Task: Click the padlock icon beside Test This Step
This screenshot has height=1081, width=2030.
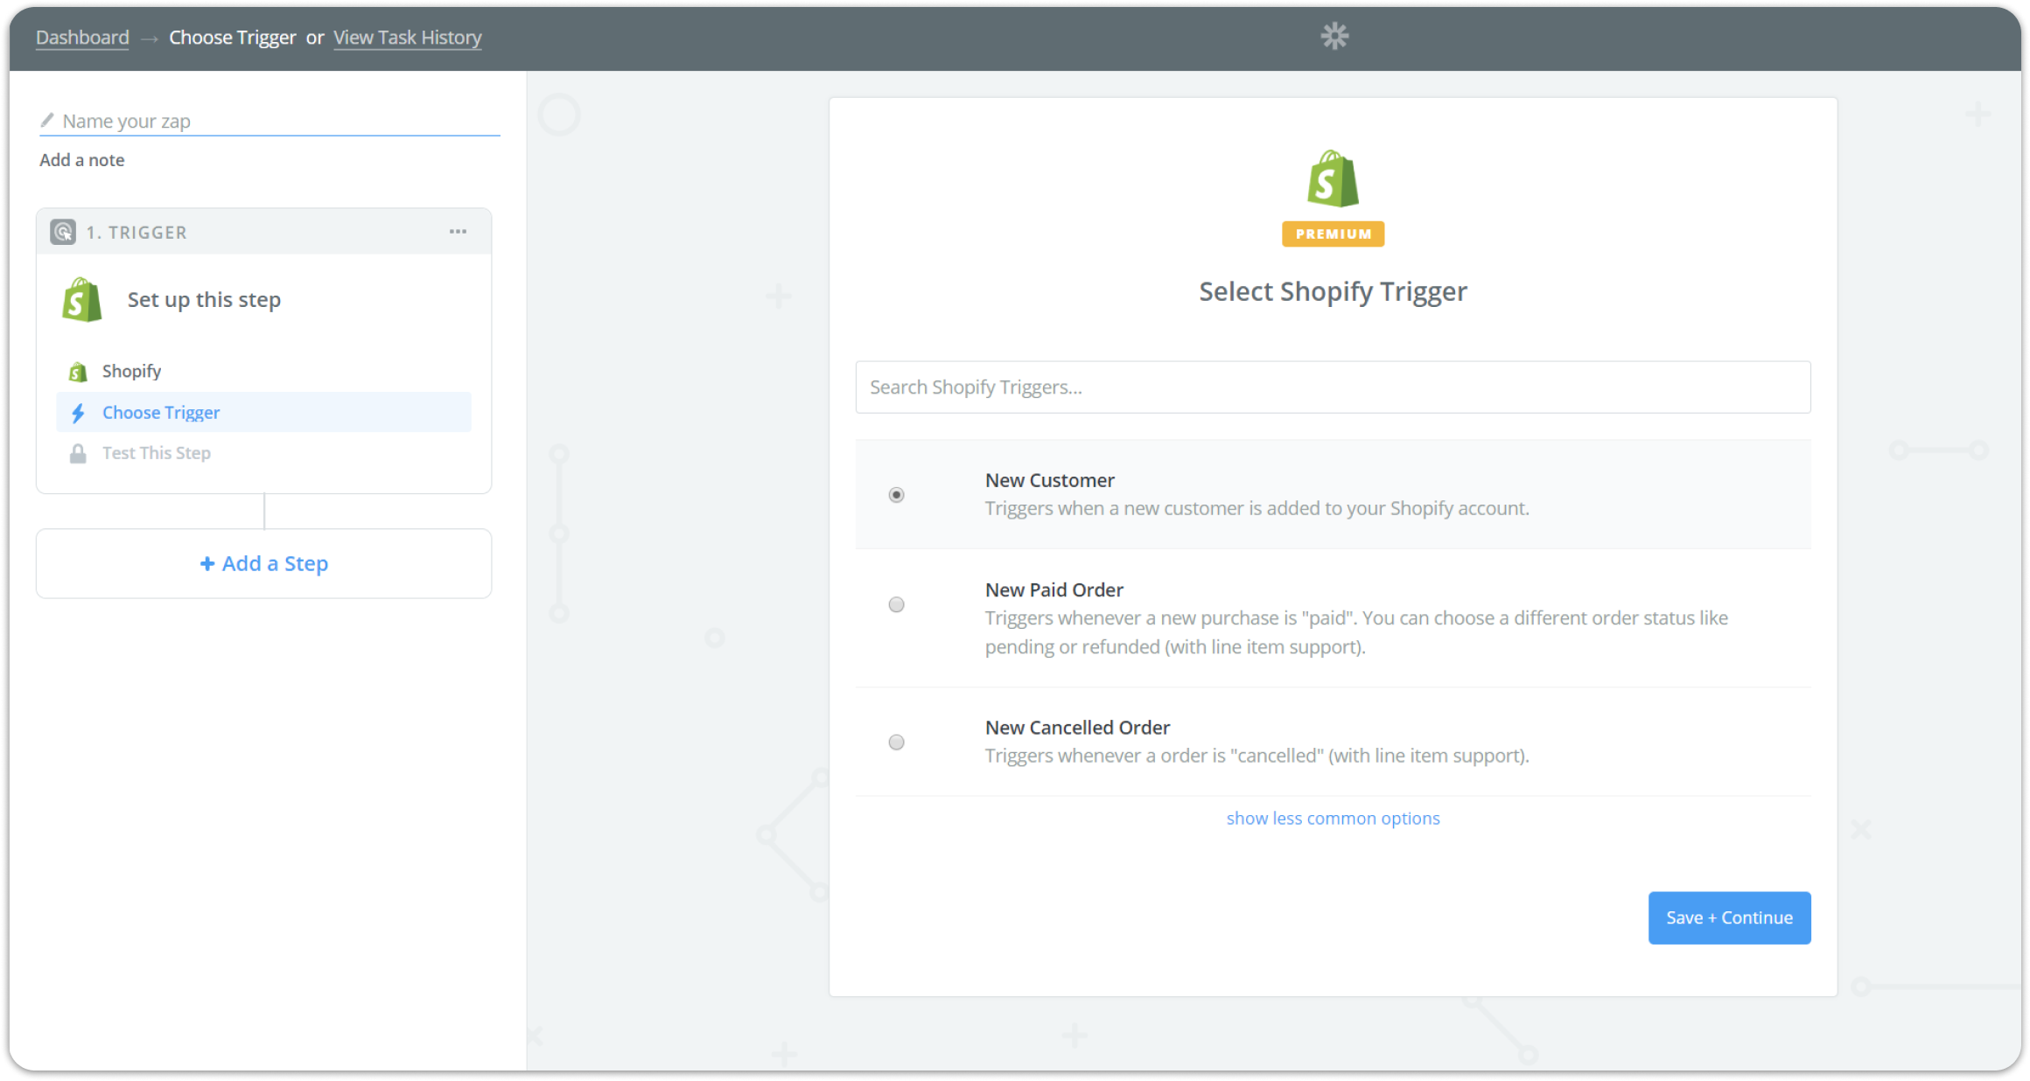Action: (78, 453)
